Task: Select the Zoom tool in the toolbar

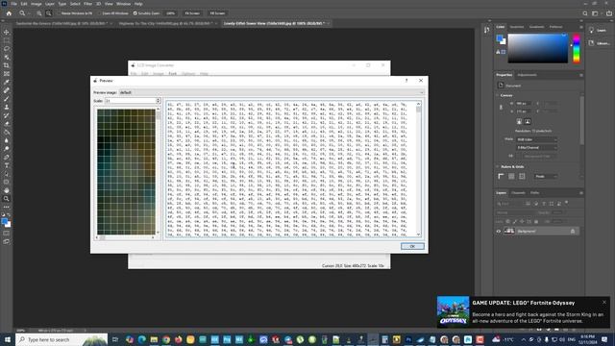Action: [7, 199]
